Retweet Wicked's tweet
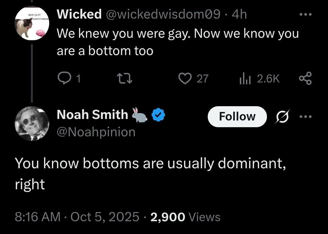The image size is (328, 234). (125, 79)
